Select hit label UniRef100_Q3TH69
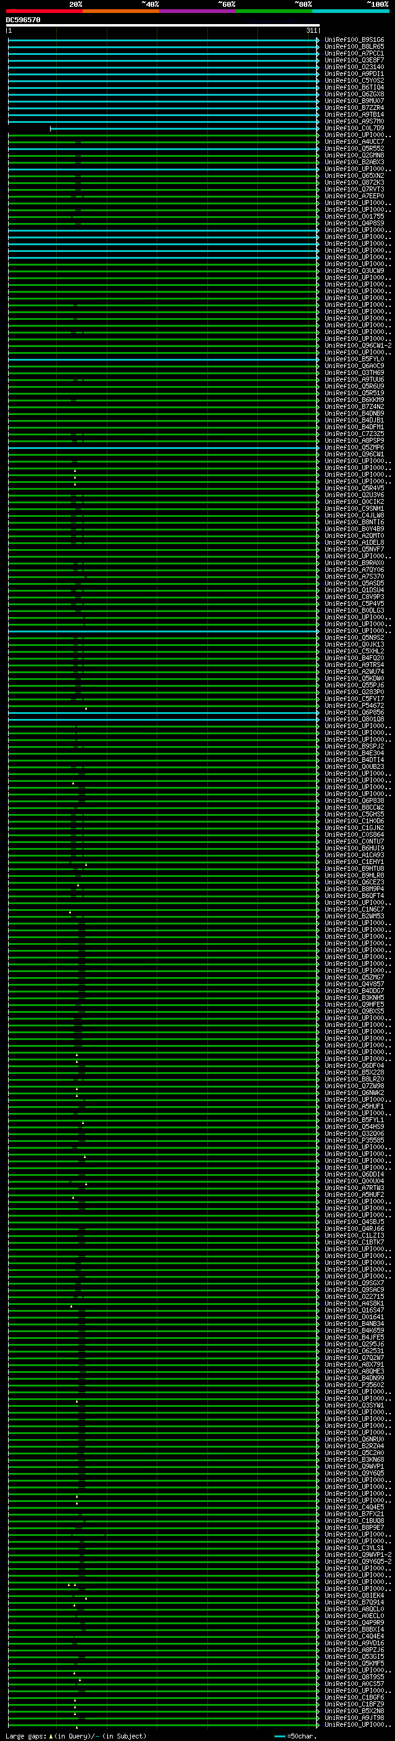Image resolution: width=395 pixels, height=1741 pixels. click(x=354, y=373)
